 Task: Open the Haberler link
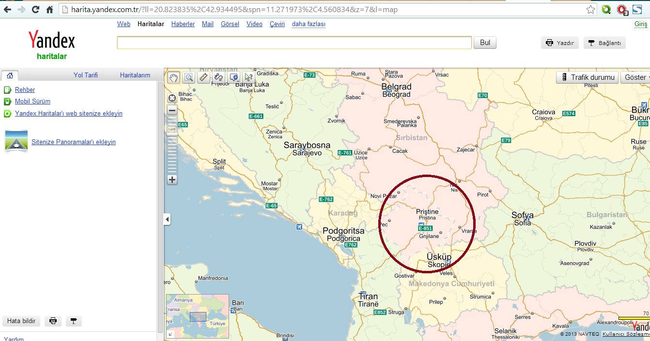coord(183,24)
